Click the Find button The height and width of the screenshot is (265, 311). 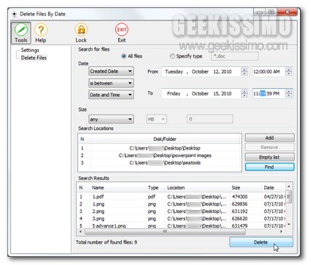pyautogui.click(x=269, y=167)
